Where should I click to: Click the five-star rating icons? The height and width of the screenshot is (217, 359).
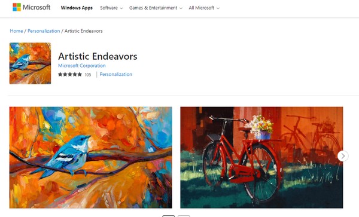pyautogui.click(x=70, y=74)
